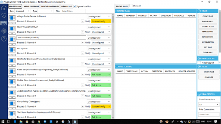
Task: Toggle the Hide Disabled checkbox
Action: [199, 62]
